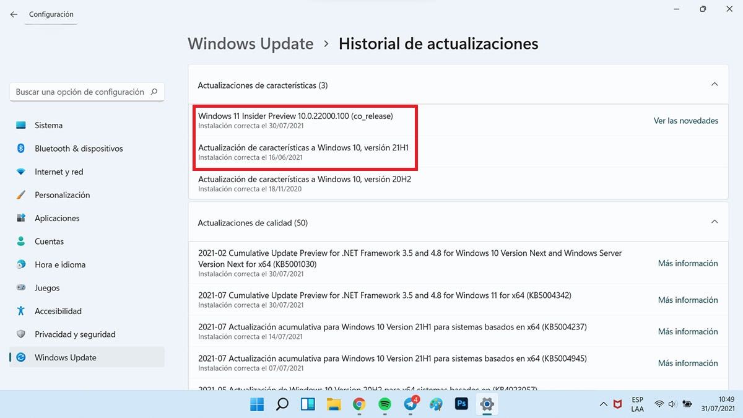This screenshot has height=418, width=743.
Task: Open File Explorer from the taskbar
Action: tap(334, 404)
